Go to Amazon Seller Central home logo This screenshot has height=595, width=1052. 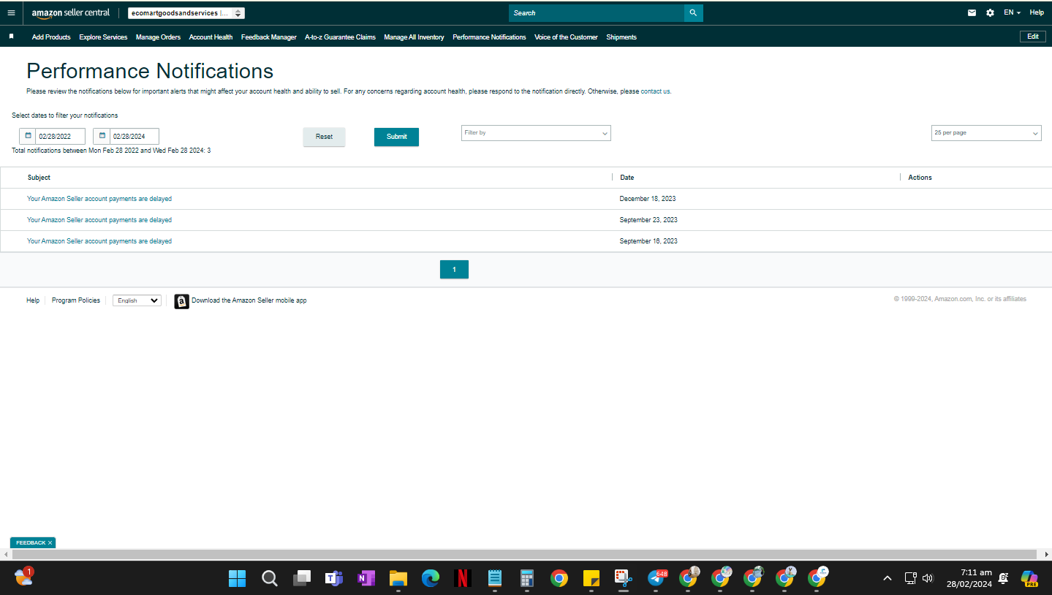[71, 13]
